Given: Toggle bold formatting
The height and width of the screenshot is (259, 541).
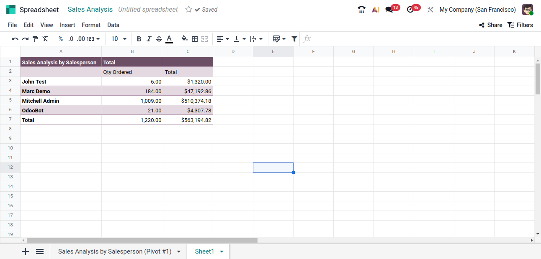Looking at the screenshot, I should (139, 39).
